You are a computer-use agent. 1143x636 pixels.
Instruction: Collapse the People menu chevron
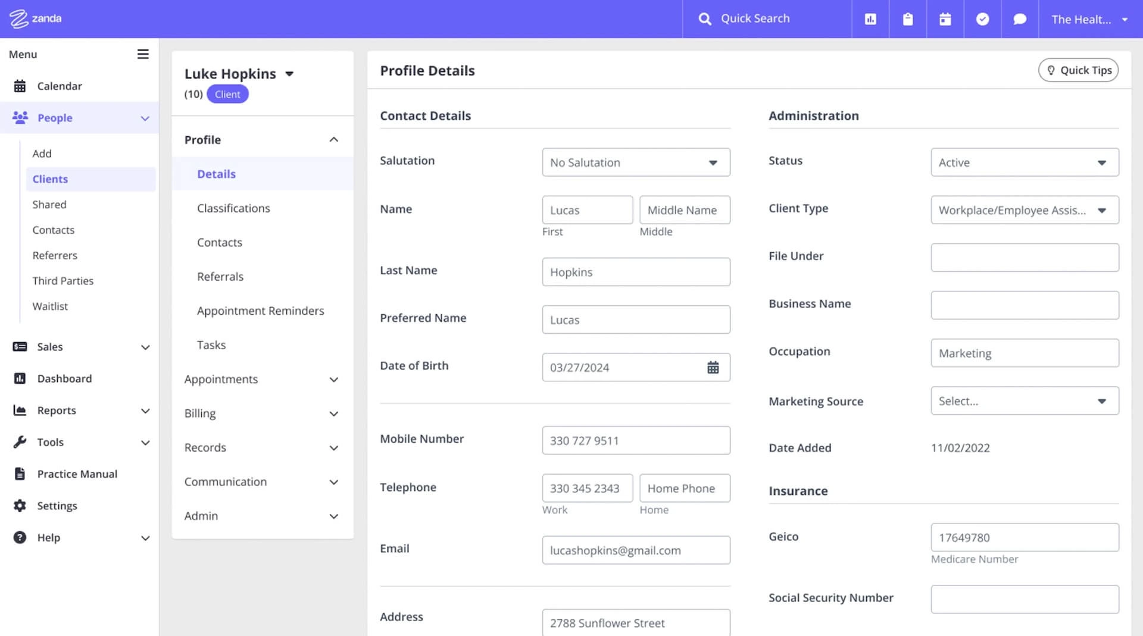(145, 118)
